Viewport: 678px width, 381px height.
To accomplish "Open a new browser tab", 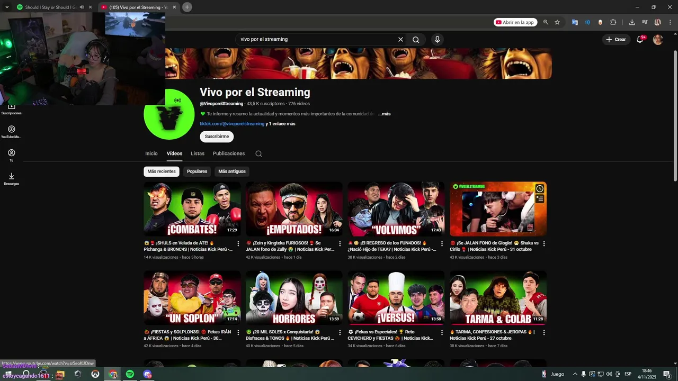I will click(x=187, y=7).
